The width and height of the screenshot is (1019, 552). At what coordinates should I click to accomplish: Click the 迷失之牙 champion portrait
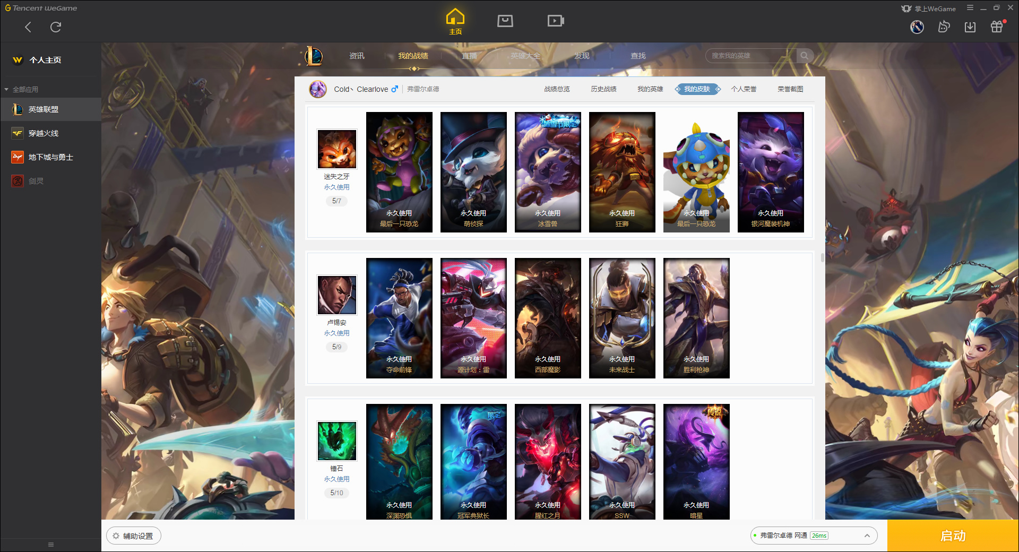337,149
